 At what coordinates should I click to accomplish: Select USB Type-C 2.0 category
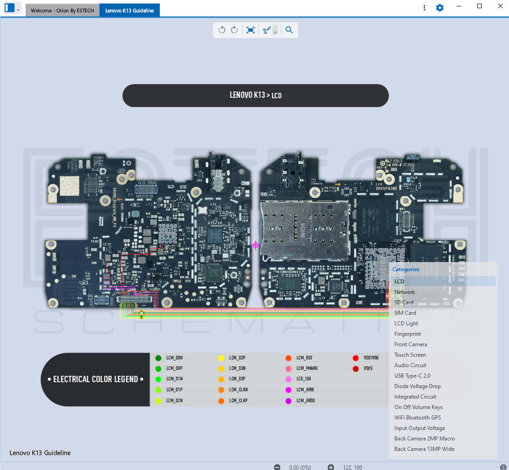pos(443,375)
